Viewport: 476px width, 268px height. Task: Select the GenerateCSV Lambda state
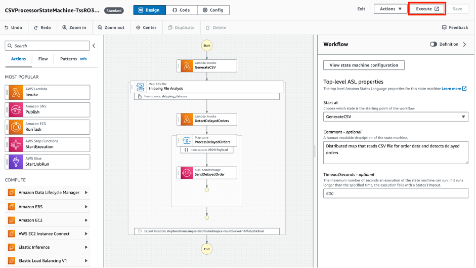(207, 66)
